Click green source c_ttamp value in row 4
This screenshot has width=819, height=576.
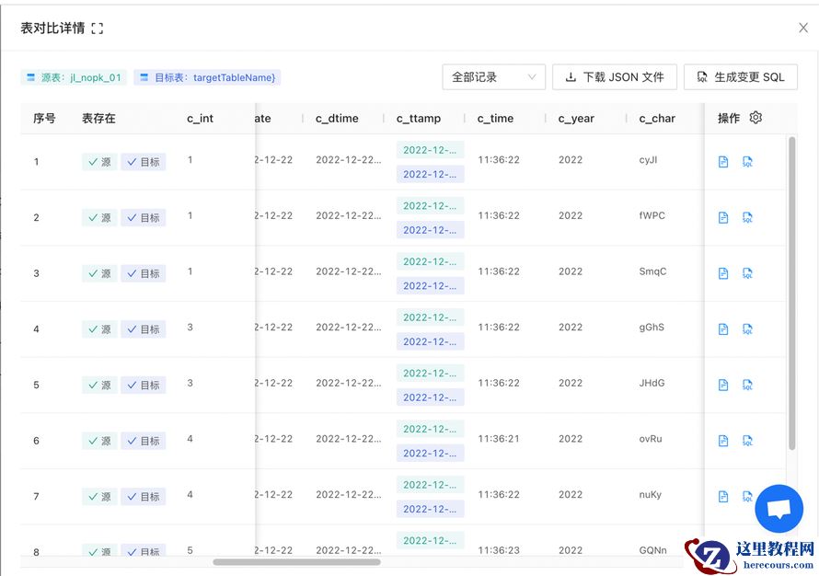coord(430,317)
